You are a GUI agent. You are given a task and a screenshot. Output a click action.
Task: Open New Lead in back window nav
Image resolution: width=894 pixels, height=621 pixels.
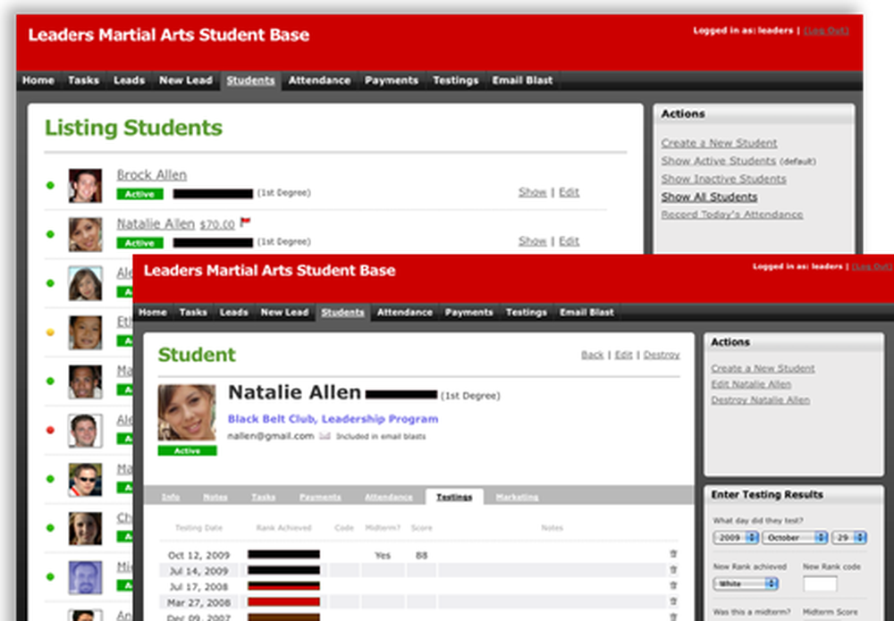click(x=185, y=80)
